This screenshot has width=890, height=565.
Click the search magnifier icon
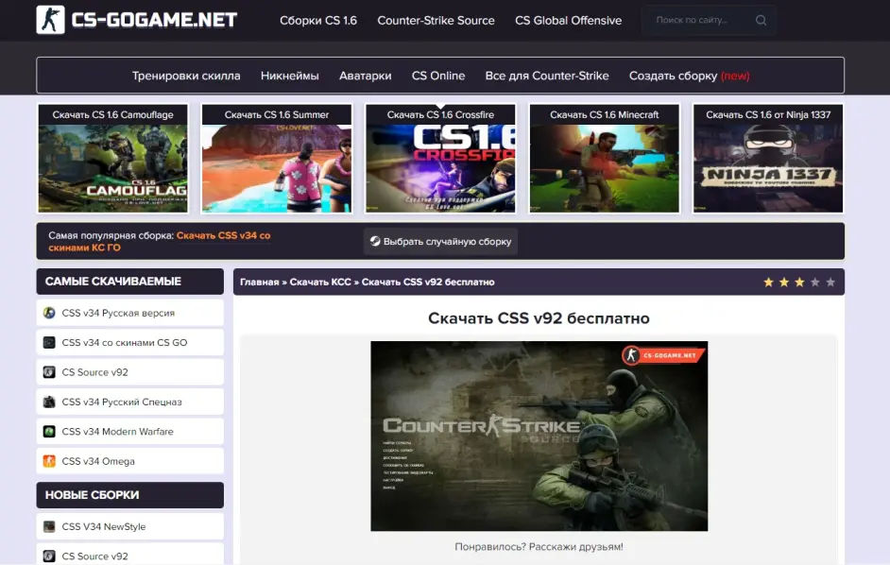click(761, 20)
